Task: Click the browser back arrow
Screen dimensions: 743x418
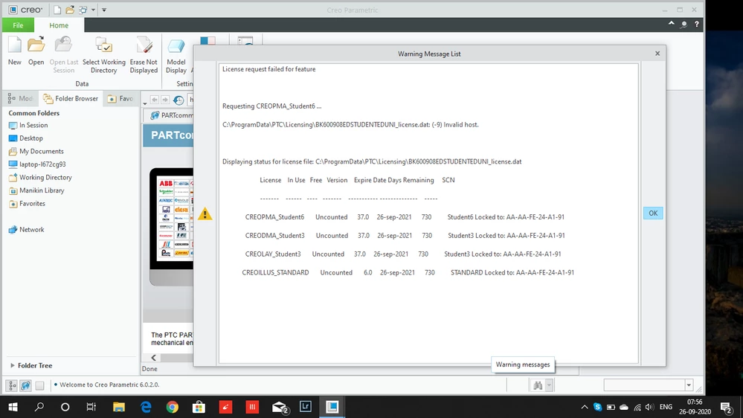Action: 155,100
